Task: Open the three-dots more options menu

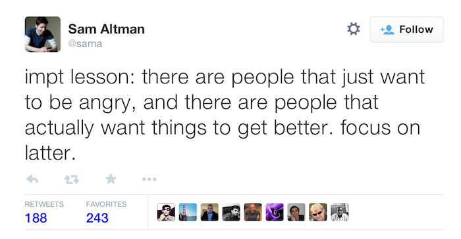Action: click(x=149, y=179)
